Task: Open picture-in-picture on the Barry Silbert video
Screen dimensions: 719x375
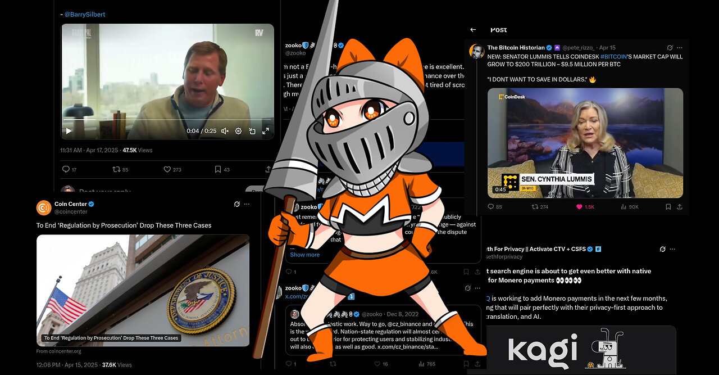Action: 252,131
